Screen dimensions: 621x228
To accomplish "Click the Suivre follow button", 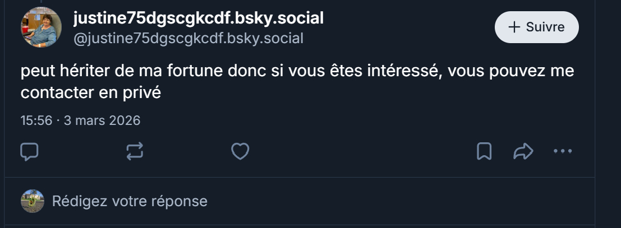I will (536, 27).
